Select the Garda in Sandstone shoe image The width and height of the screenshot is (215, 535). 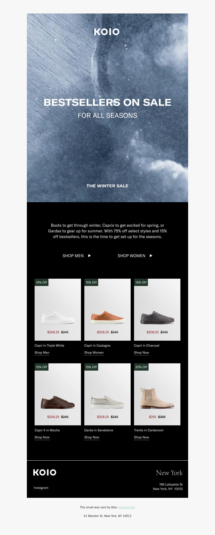(x=107, y=394)
